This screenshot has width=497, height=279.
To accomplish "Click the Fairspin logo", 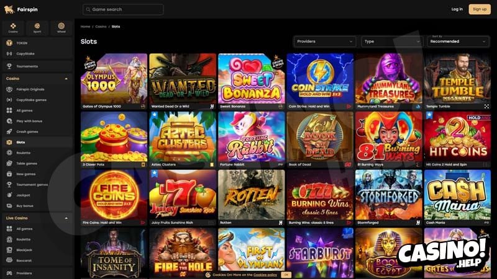I will coord(21,9).
